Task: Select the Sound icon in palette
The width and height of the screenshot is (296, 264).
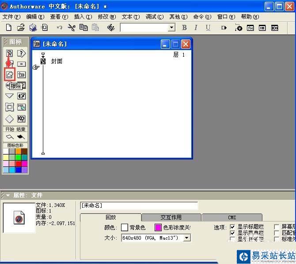Action: [x=21, y=96]
